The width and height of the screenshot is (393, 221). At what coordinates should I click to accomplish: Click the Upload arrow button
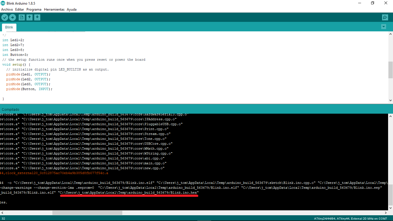[x=12, y=18]
